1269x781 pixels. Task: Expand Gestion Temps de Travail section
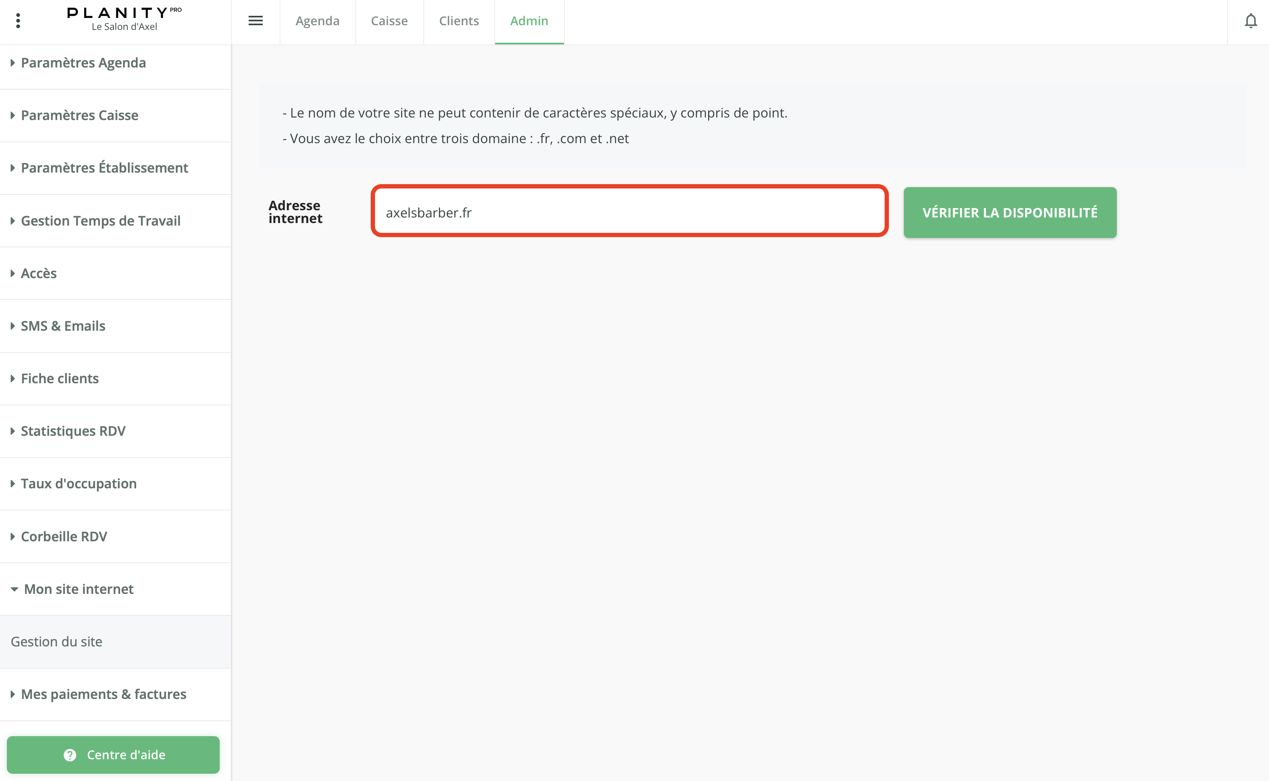tap(100, 220)
